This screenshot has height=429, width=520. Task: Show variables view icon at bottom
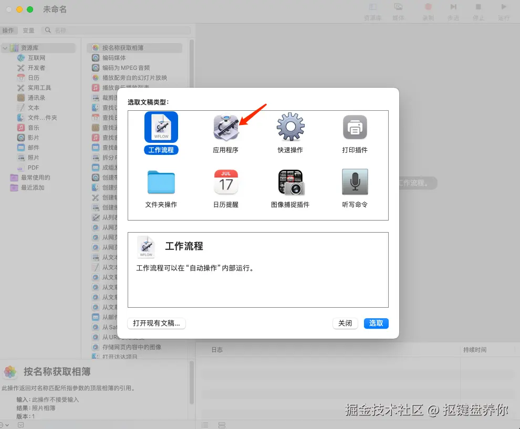tap(222, 425)
